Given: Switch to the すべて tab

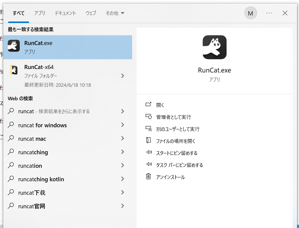Looking at the screenshot, I should [18, 13].
